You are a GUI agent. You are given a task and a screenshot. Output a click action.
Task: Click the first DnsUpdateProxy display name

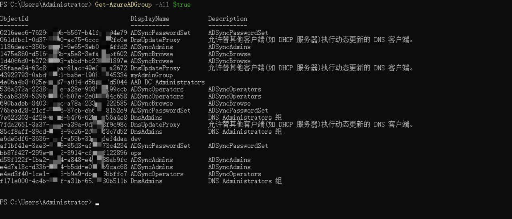[x=155, y=40]
